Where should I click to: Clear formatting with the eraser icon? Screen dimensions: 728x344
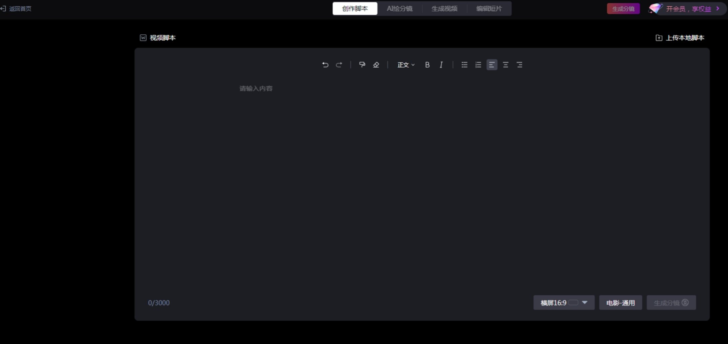pos(376,65)
